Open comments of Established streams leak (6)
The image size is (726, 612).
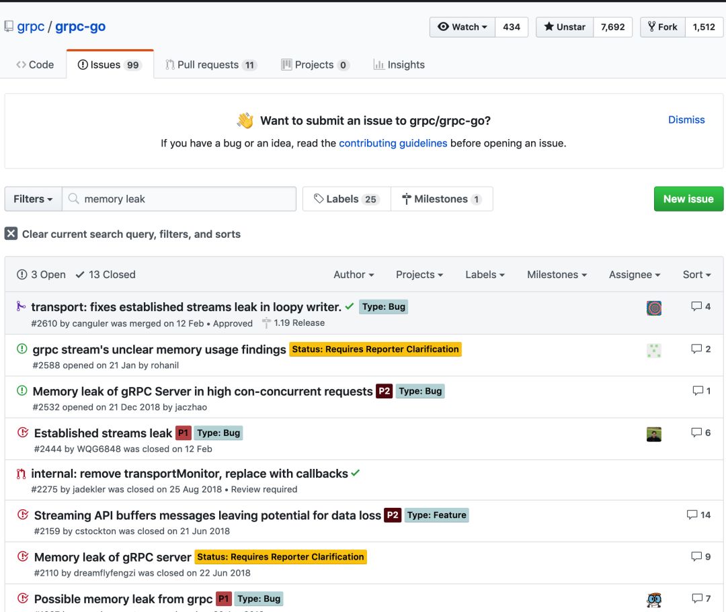coord(701,433)
